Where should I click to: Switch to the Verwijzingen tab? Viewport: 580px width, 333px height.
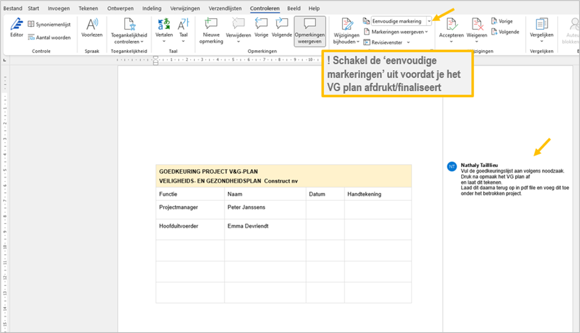(x=185, y=8)
